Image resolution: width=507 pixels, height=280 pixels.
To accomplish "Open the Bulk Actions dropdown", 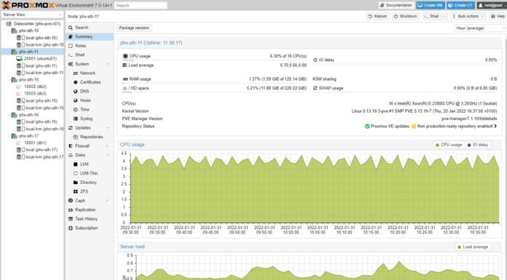I will (468, 16).
